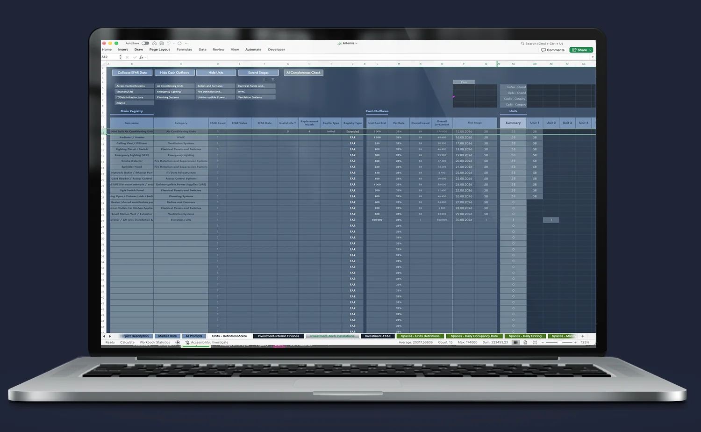Viewport: 701px width, 432px height.
Task: Open the Undo history dropdown arrow
Action: [173, 43]
